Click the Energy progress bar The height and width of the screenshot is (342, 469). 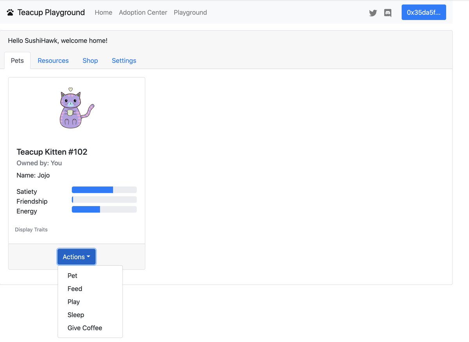[104, 209]
